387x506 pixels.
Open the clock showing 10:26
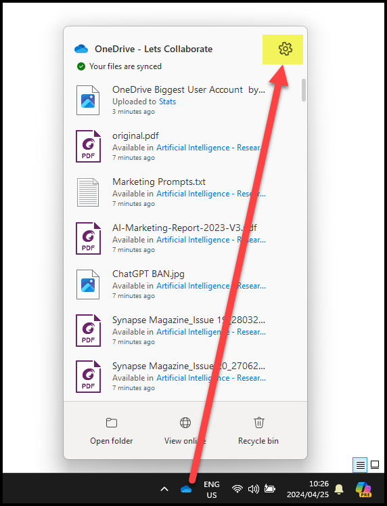tap(308, 489)
